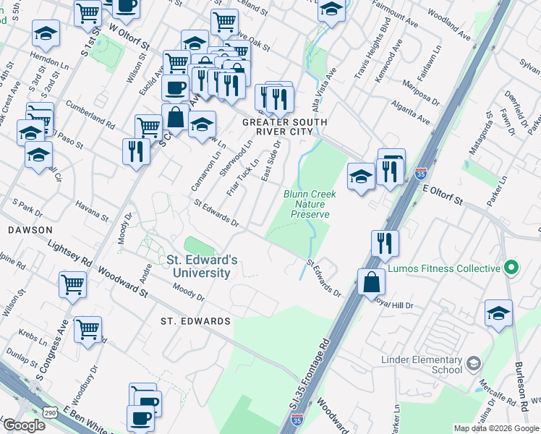Click the Travis Heights Blvd label
541x434 pixels.
point(372,48)
